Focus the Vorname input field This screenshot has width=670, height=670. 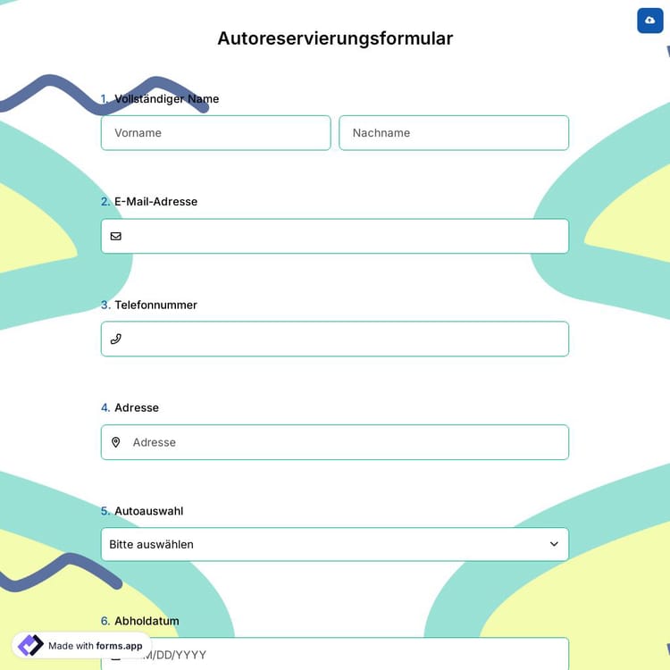tap(215, 133)
